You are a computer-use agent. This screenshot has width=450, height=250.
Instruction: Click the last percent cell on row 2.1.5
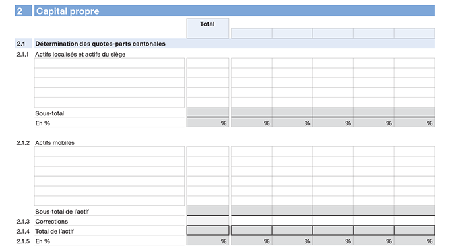414,241
